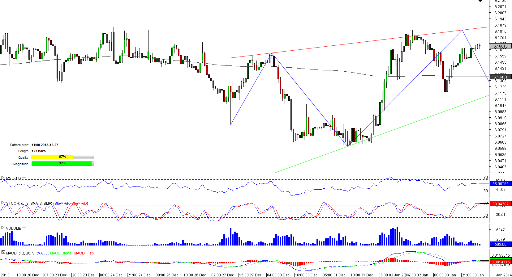The image size is (512, 277).
Task: Click the stochastic level 20 label
Action: (x=486, y=216)
